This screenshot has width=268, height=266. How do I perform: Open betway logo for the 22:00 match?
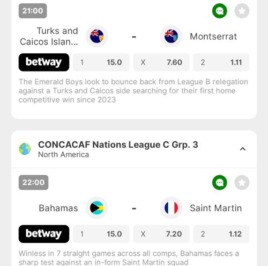tap(44, 234)
